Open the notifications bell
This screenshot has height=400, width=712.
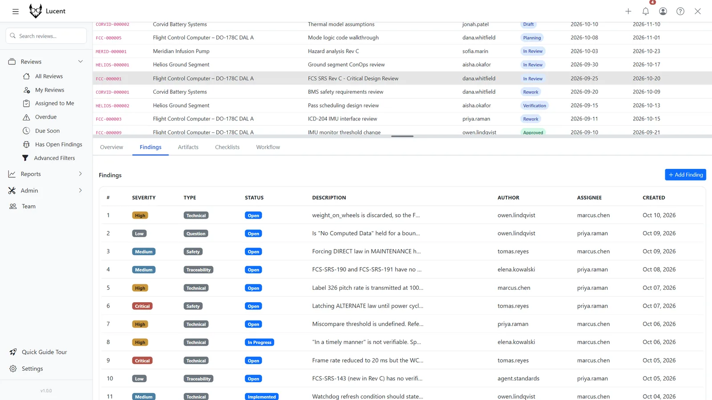[x=646, y=12]
